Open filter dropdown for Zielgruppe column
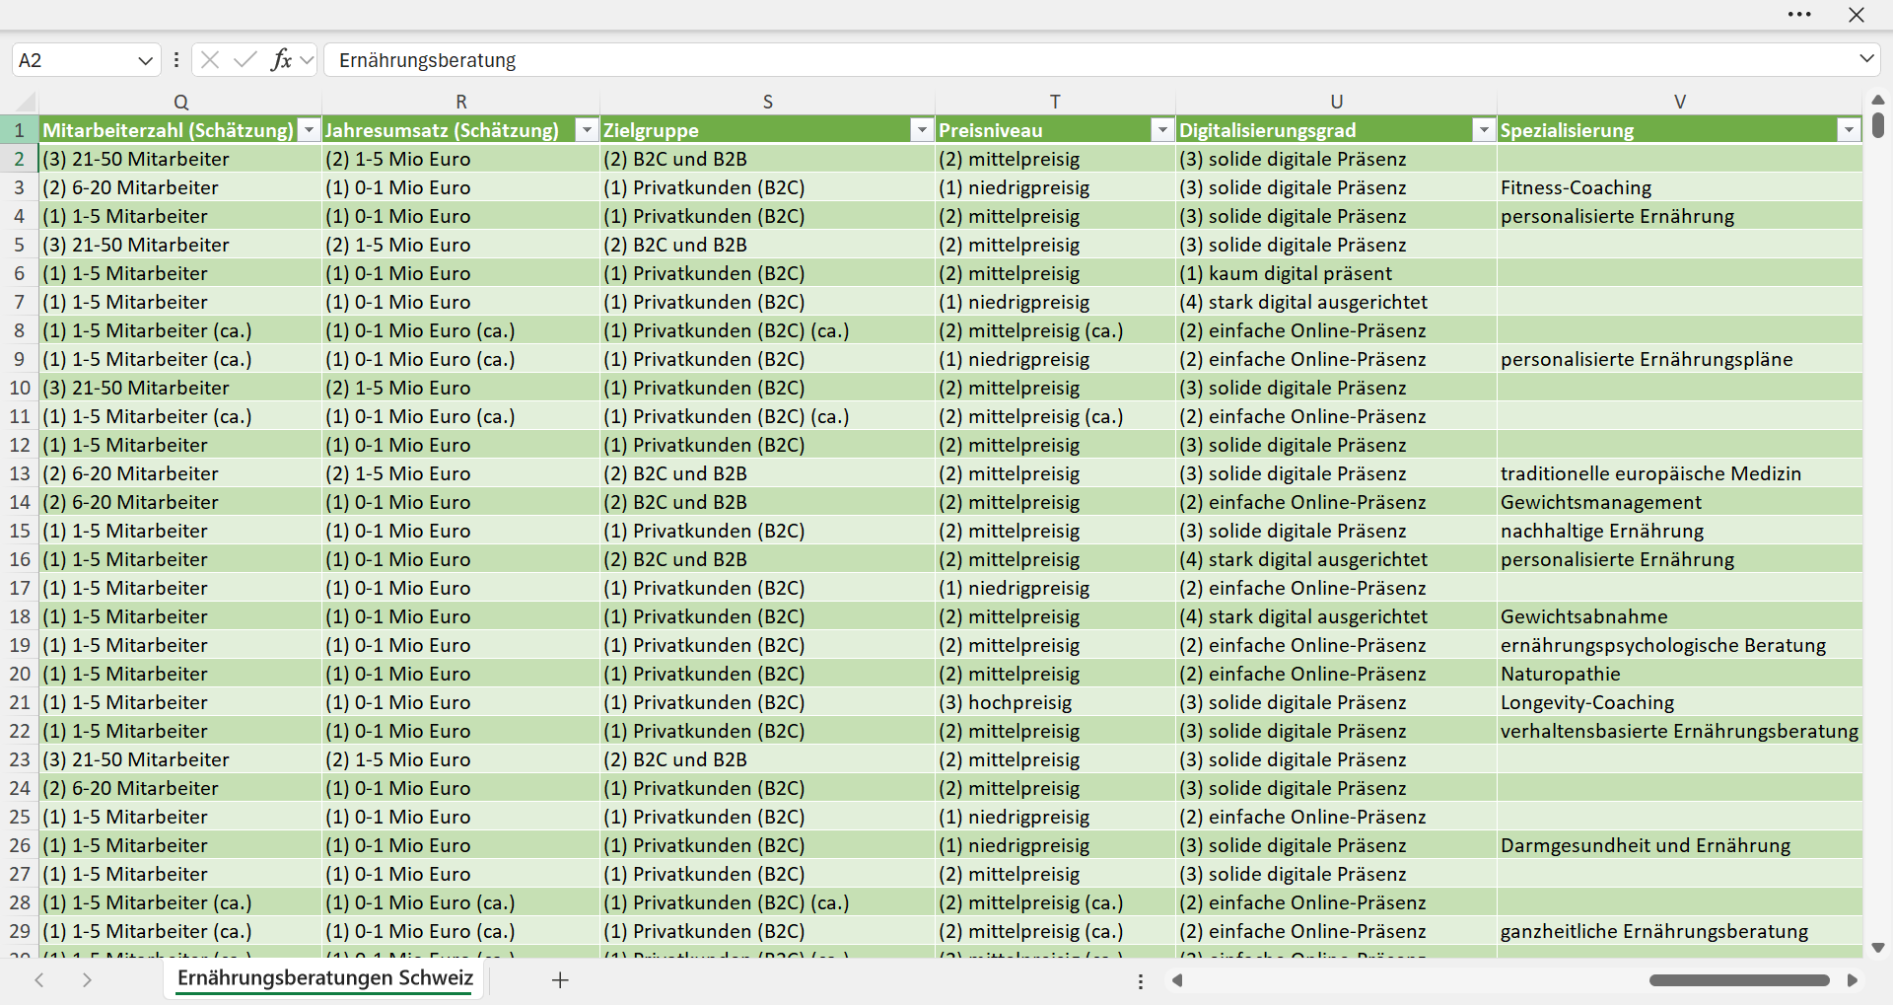The height and width of the screenshot is (1005, 1893). pos(922,130)
